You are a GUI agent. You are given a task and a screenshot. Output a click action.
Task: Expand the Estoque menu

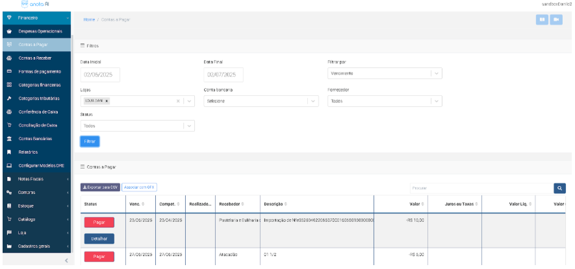click(x=68, y=205)
